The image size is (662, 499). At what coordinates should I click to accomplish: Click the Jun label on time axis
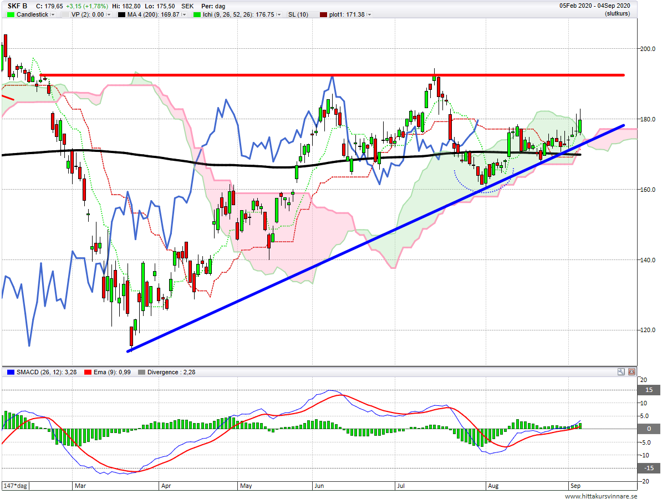pyautogui.click(x=319, y=486)
